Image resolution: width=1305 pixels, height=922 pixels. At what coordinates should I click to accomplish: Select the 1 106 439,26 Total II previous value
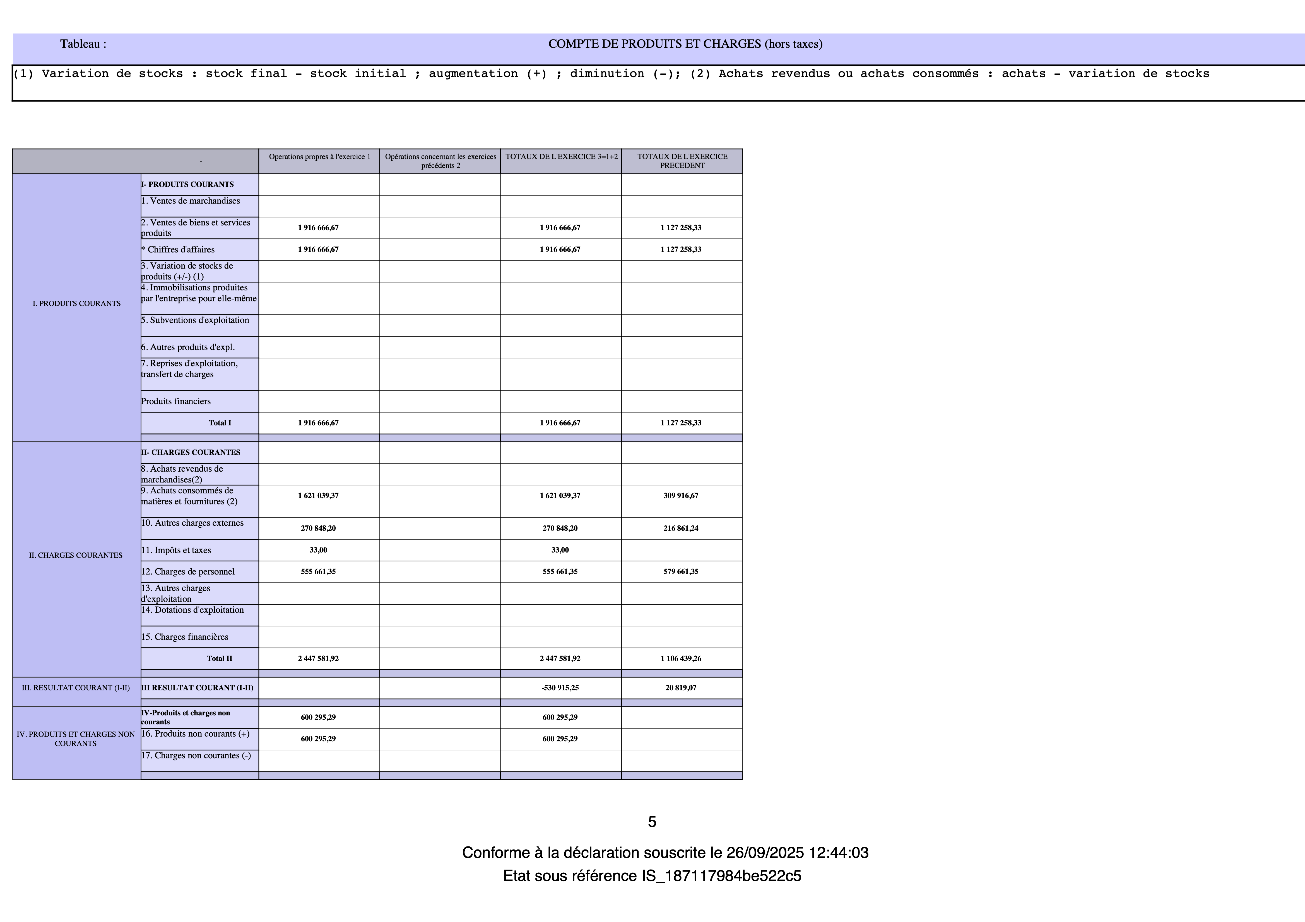[x=681, y=658]
